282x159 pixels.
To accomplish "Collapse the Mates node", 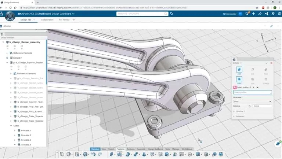I will click(11, 126).
